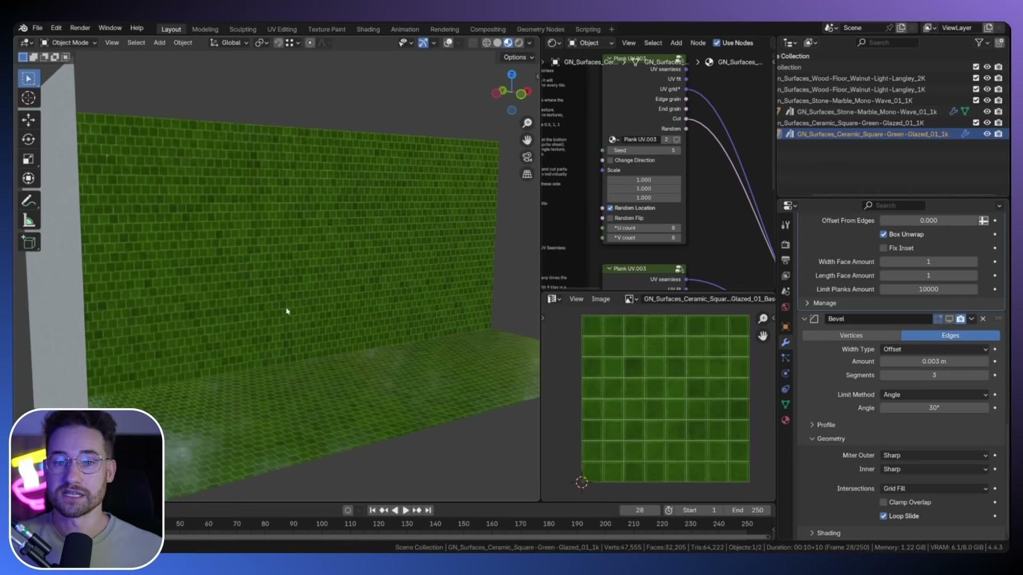
Task: Enable the Clamp Overlap checkbox
Action: 883,503
